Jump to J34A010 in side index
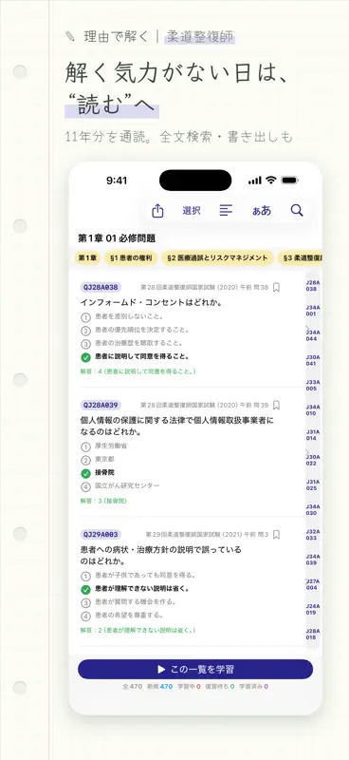 click(313, 410)
